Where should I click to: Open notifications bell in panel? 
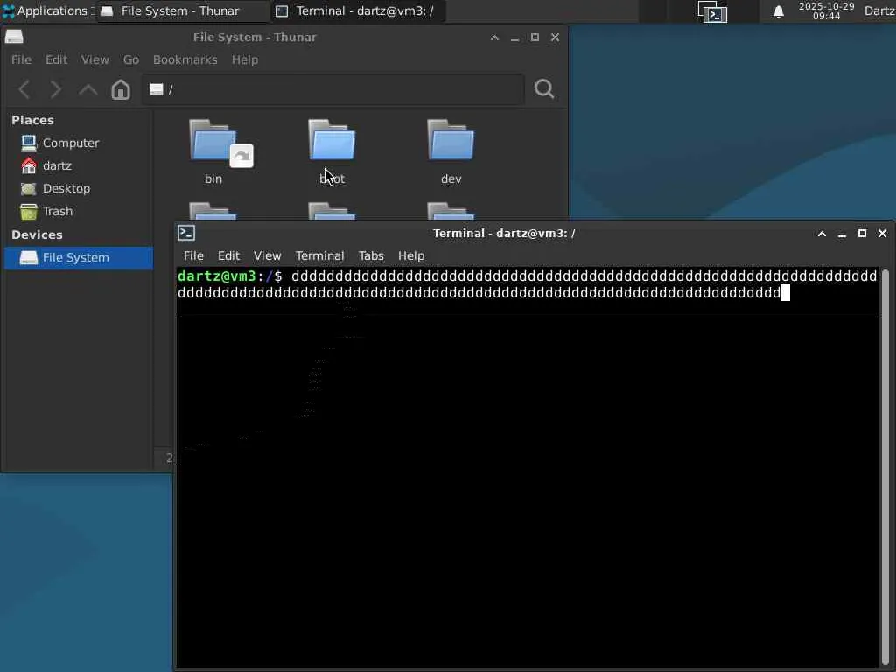(778, 11)
